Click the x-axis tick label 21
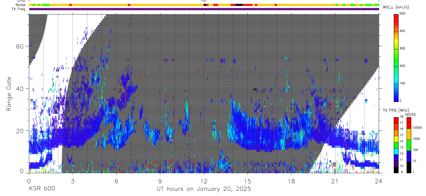426x196 pixels. pyautogui.click(x=335, y=181)
